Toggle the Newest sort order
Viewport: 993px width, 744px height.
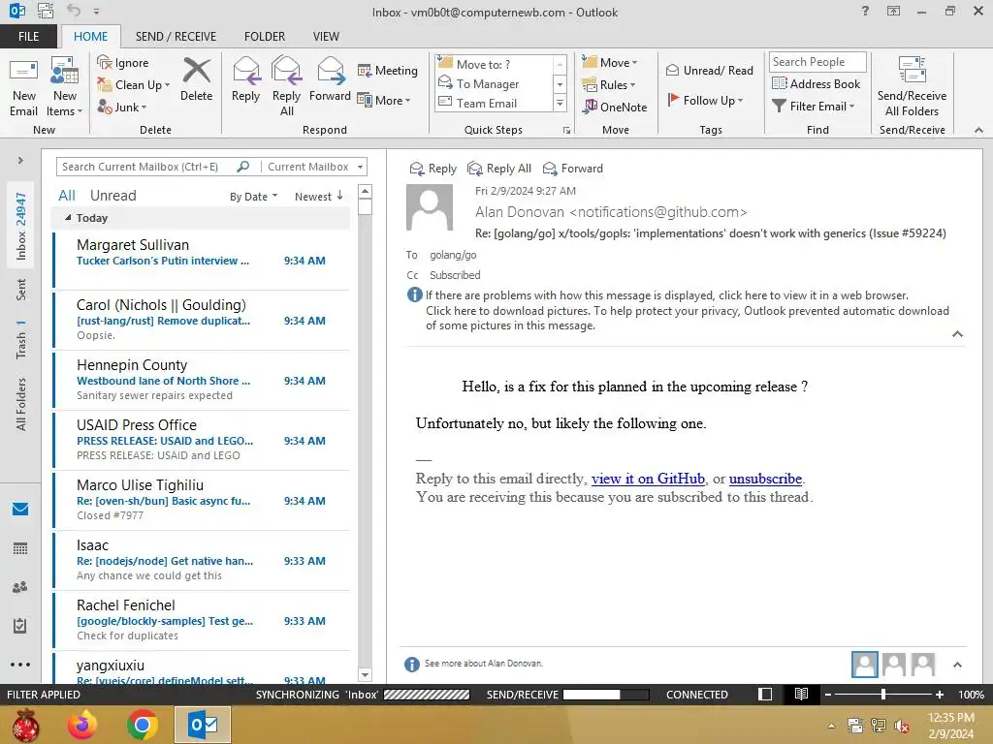(x=318, y=196)
